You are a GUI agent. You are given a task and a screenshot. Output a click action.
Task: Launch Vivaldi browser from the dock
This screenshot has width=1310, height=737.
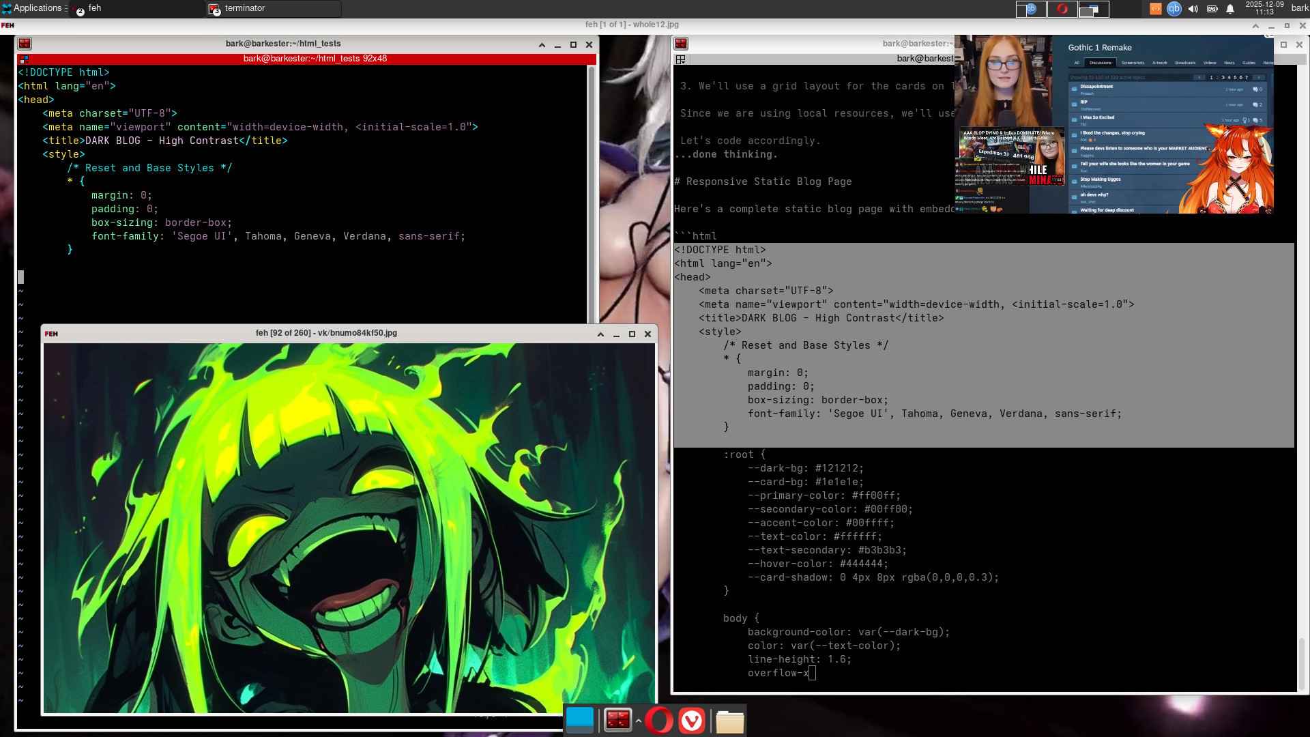(x=691, y=721)
